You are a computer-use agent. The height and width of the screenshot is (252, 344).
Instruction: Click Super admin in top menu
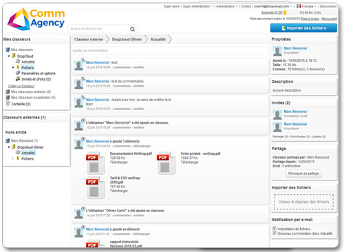171,6
